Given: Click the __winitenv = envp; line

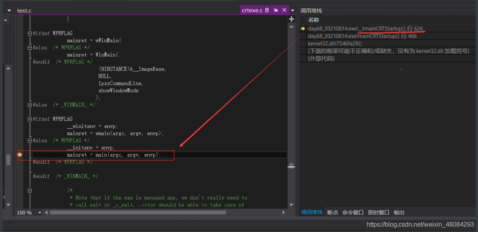Looking at the screenshot, I should (x=92, y=126).
